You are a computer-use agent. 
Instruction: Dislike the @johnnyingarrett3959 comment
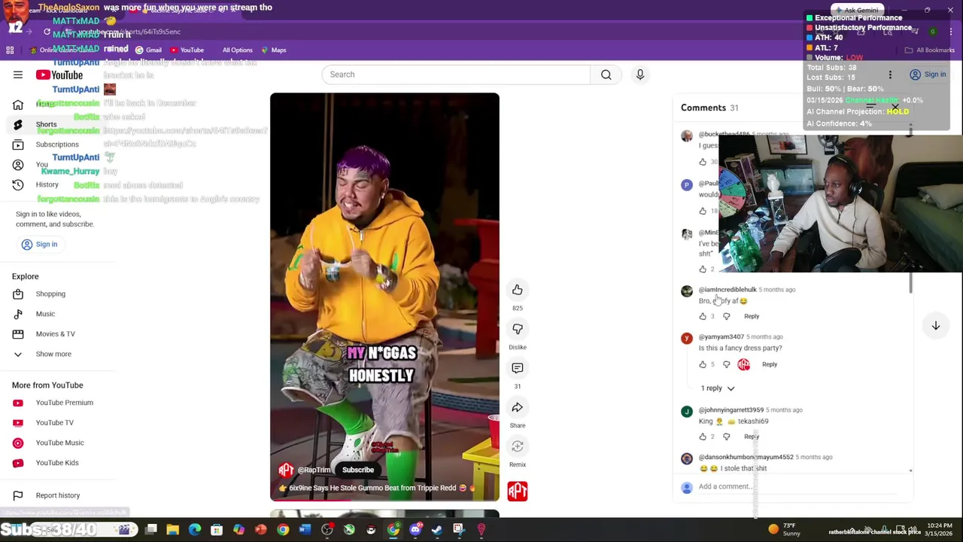(x=726, y=437)
